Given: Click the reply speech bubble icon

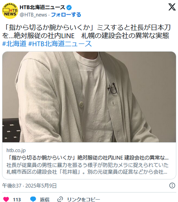Looking at the screenshot, I should (33, 199).
